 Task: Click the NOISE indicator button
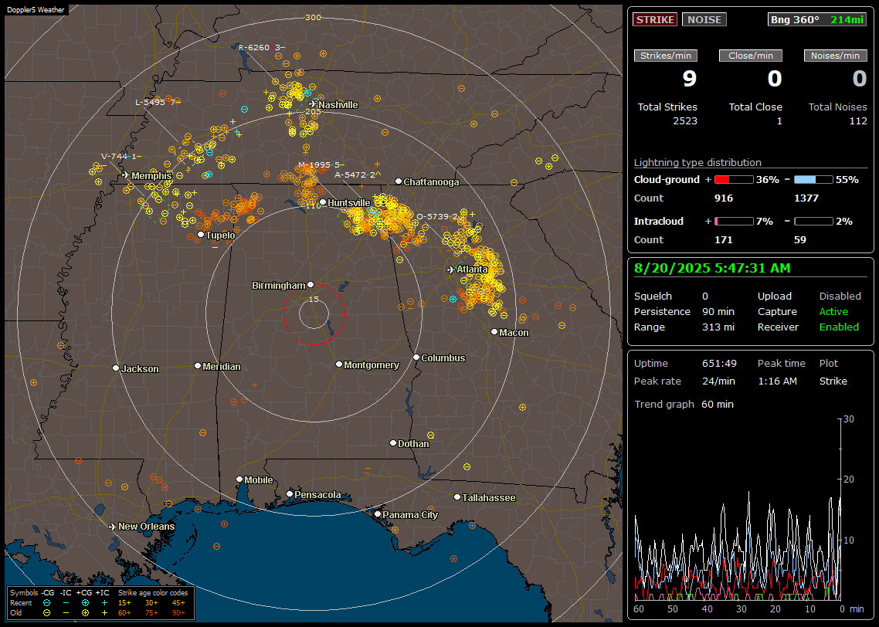coord(704,19)
